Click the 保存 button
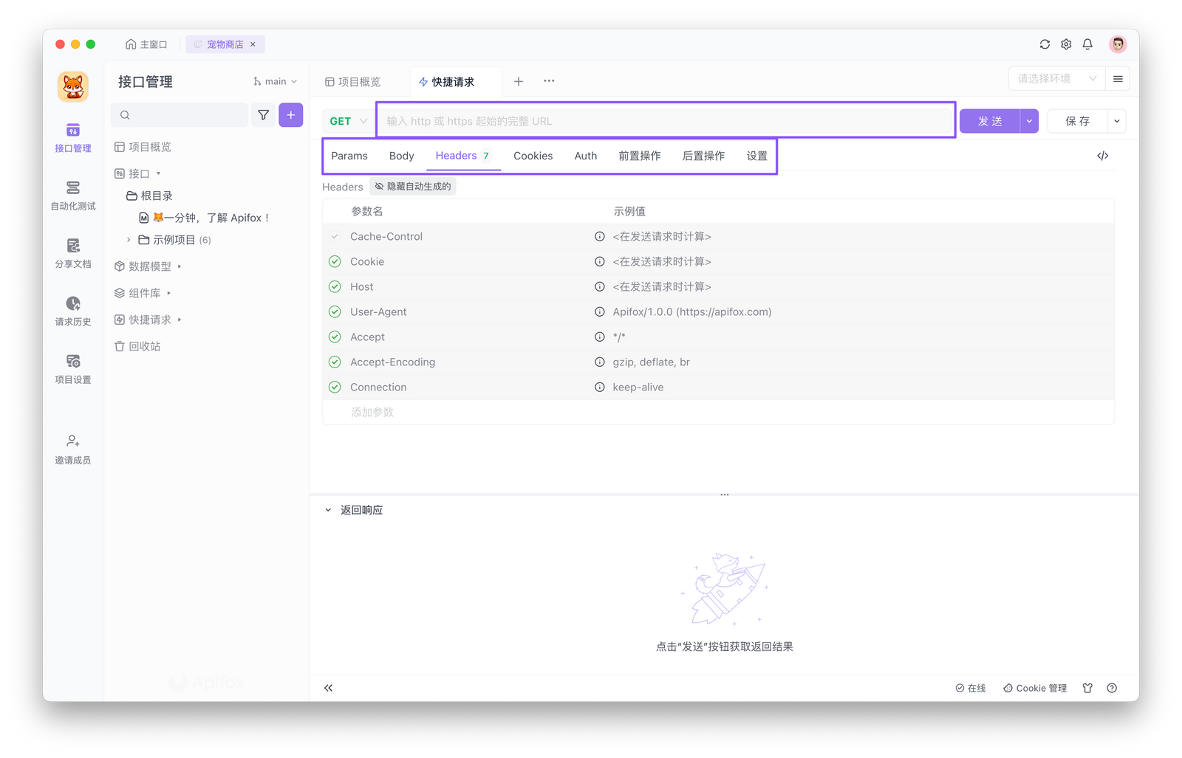1182x758 pixels. (1076, 120)
